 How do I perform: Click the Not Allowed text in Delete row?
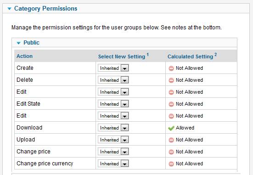pyautogui.click(x=189, y=80)
